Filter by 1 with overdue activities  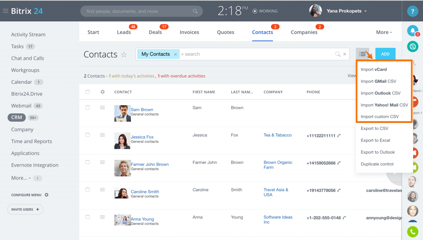pyautogui.click(x=181, y=76)
